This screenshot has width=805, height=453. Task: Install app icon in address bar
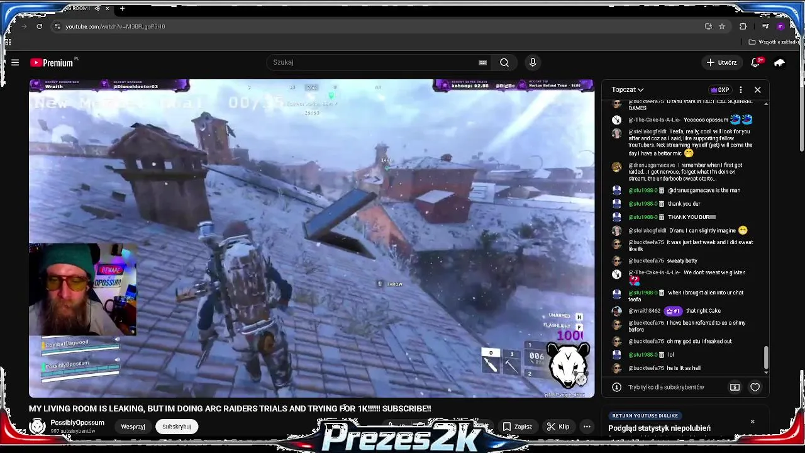708,26
